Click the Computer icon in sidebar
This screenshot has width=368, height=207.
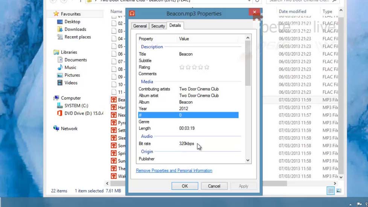[x=56, y=98]
